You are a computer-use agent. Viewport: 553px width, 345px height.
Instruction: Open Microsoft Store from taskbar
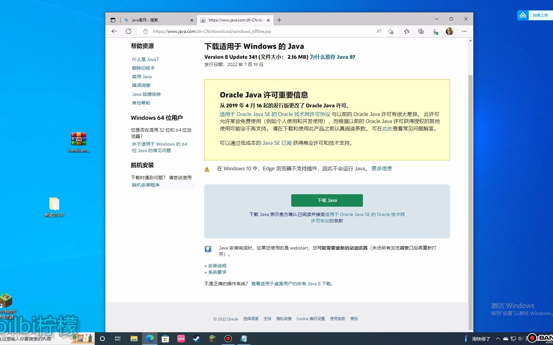coord(165,339)
